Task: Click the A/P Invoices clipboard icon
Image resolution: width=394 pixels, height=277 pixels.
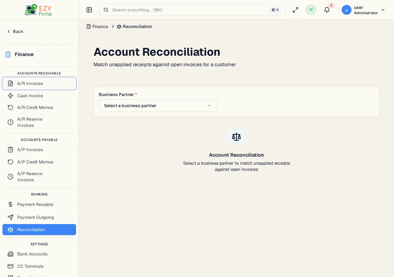Action: tap(10, 150)
